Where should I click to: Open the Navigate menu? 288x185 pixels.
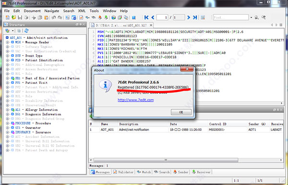click(x=52, y=11)
